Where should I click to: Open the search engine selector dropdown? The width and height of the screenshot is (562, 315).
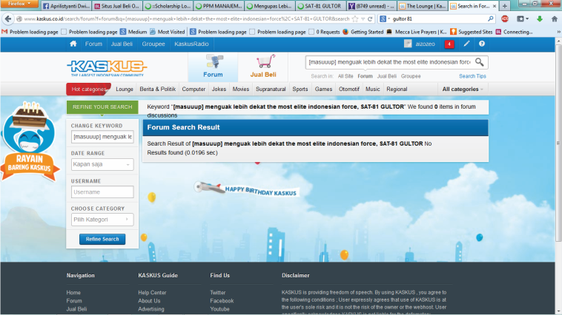(386, 18)
